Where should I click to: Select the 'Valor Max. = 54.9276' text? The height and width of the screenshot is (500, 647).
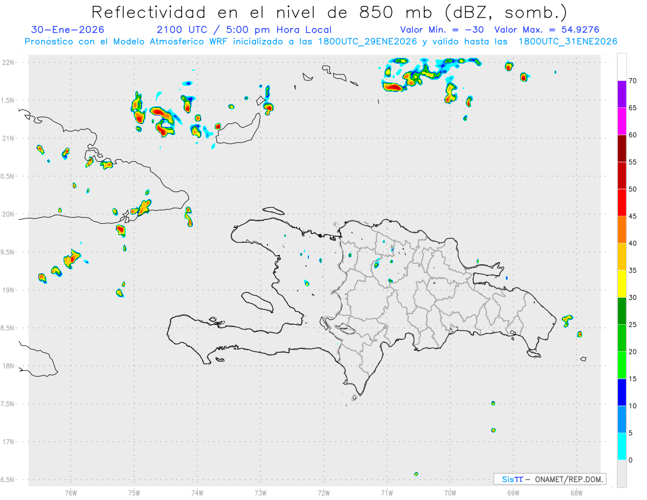[547, 30]
